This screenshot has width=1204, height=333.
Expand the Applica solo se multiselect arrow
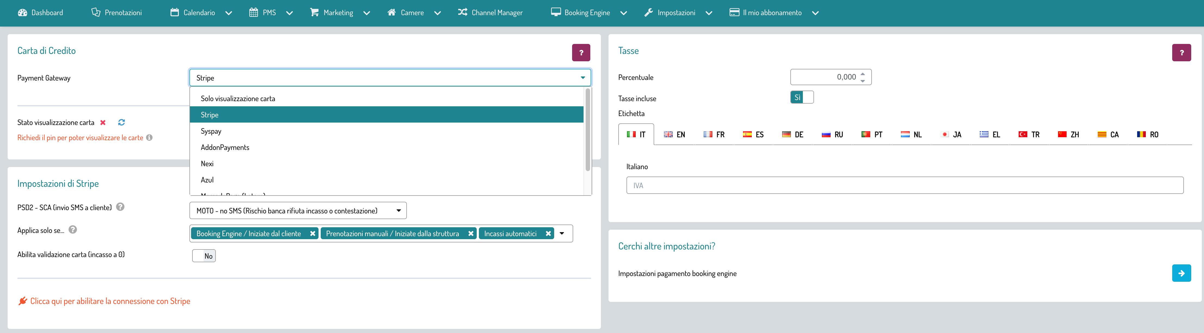(x=562, y=234)
